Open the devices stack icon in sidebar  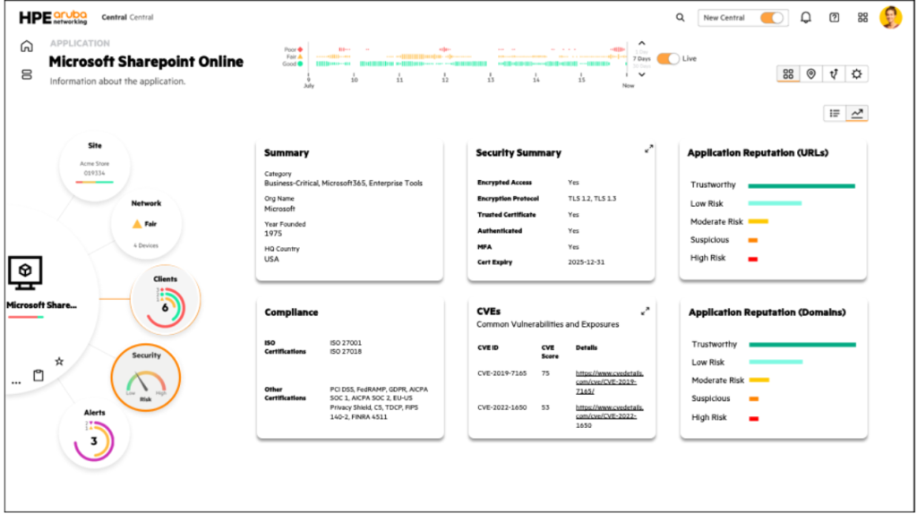coord(27,73)
